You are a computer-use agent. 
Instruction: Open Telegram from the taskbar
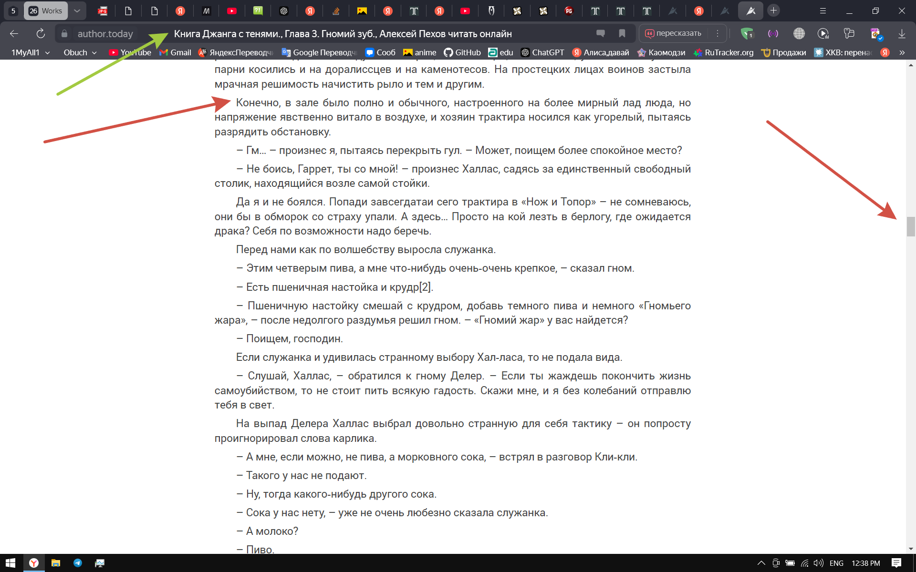point(78,563)
